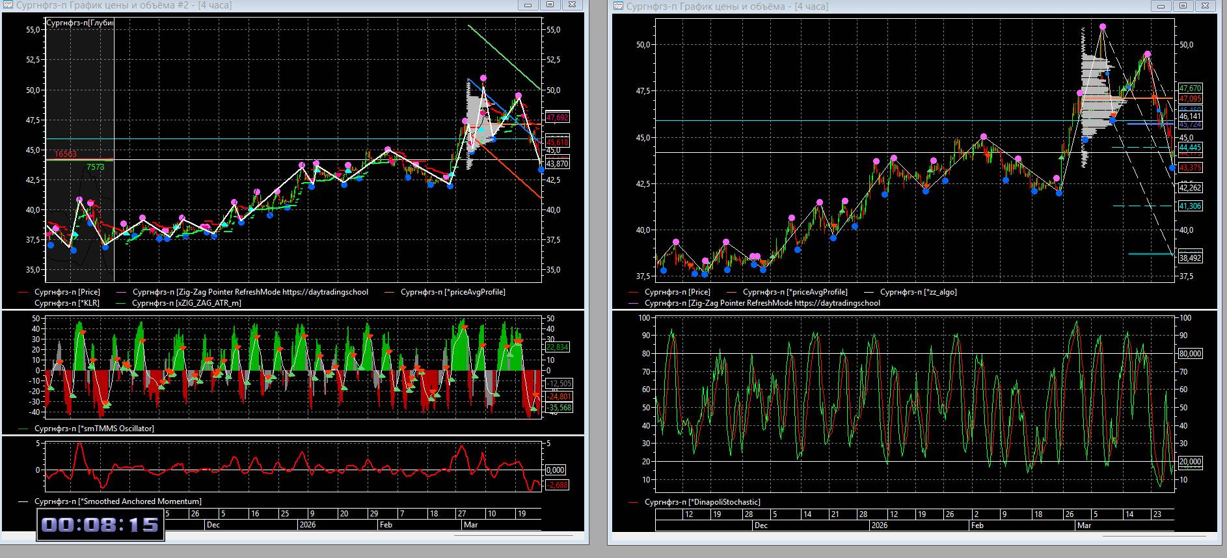Viewport: 1227px width, 558px height.
Task: Click the left chart window's system icon
Action: [8, 6]
